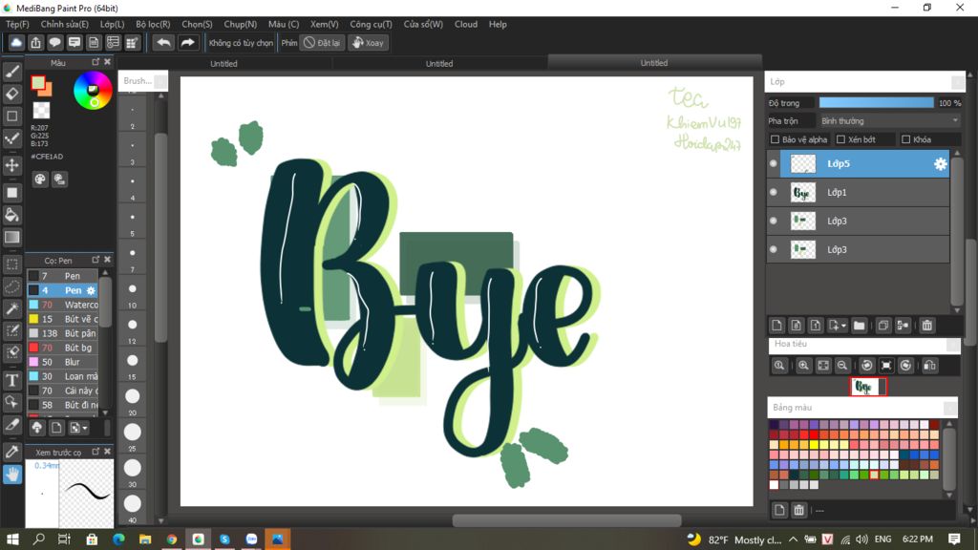Image resolution: width=978 pixels, height=550 pixels.
Task: Flip the canvas view in navigator
Action: click(x=929, y=366)
